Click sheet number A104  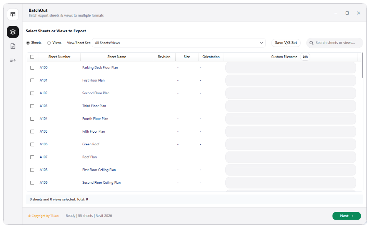point(44,118)
